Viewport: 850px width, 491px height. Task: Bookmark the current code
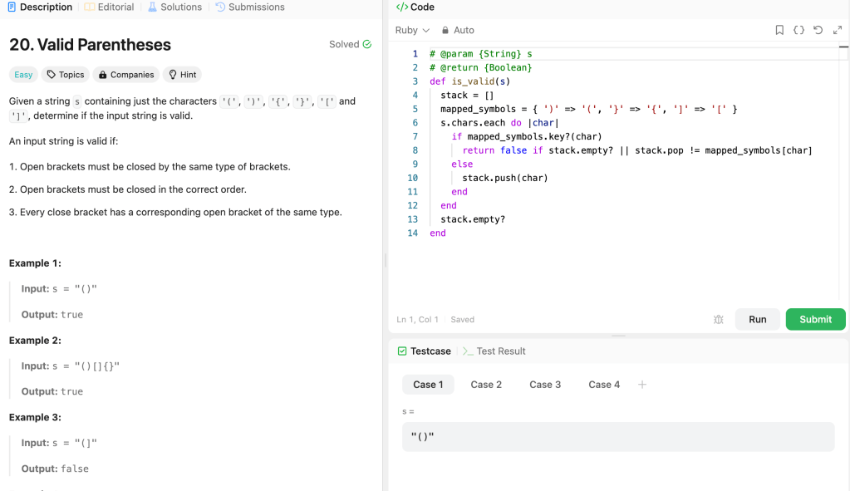(779, 29)
